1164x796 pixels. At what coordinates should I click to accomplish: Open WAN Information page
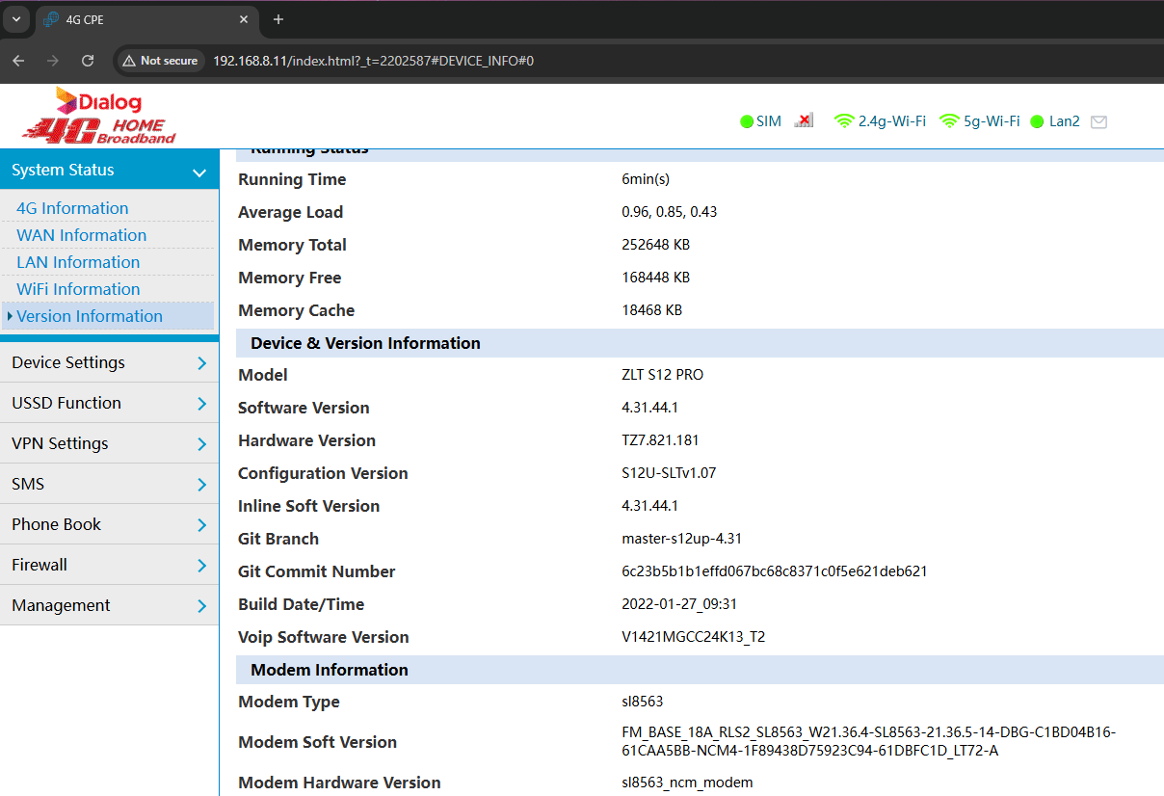coord(81,235)
